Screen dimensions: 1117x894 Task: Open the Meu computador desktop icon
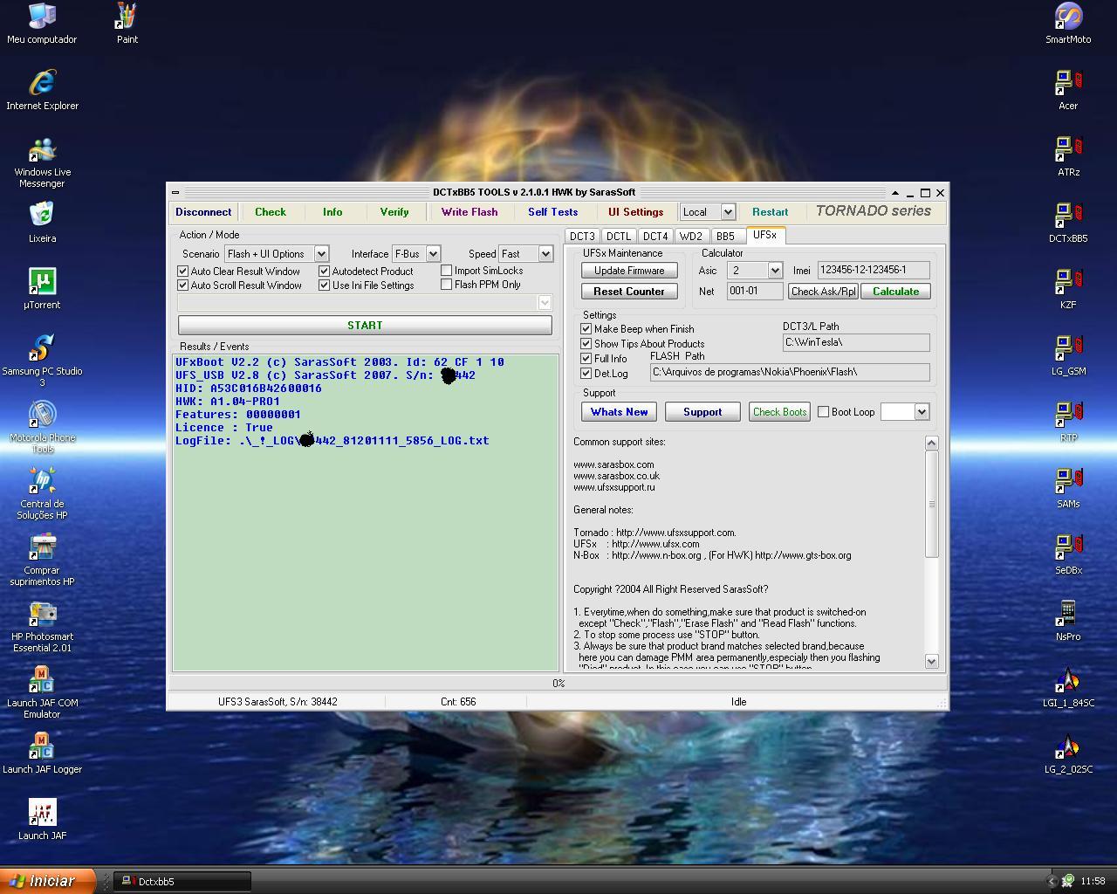(x=42, y=24)
